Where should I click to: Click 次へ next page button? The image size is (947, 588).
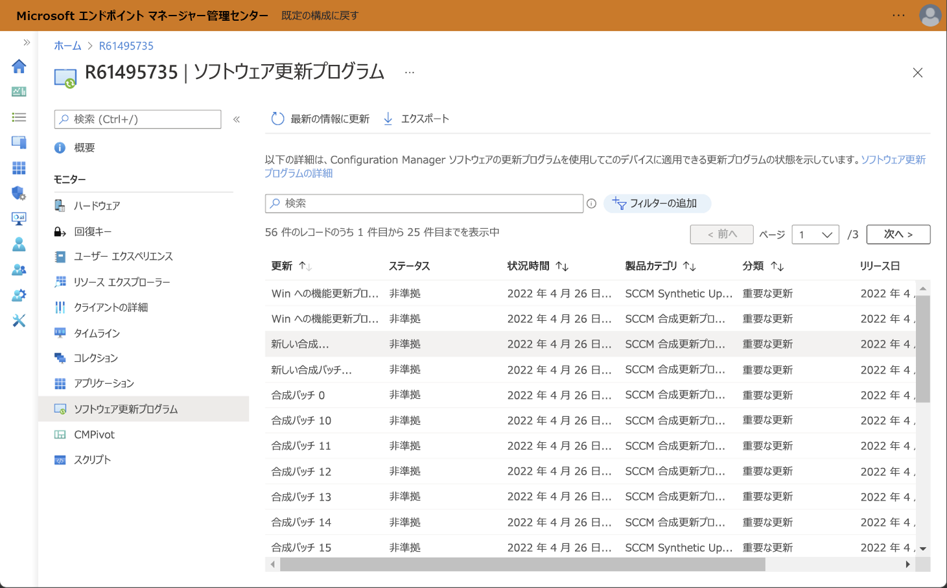pyautogui.click(x=898, y=235)
